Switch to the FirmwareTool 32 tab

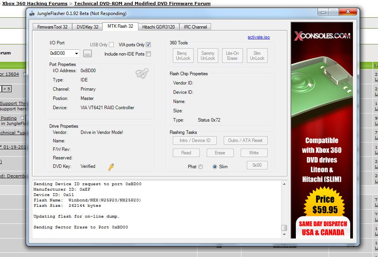coord(52,27)
